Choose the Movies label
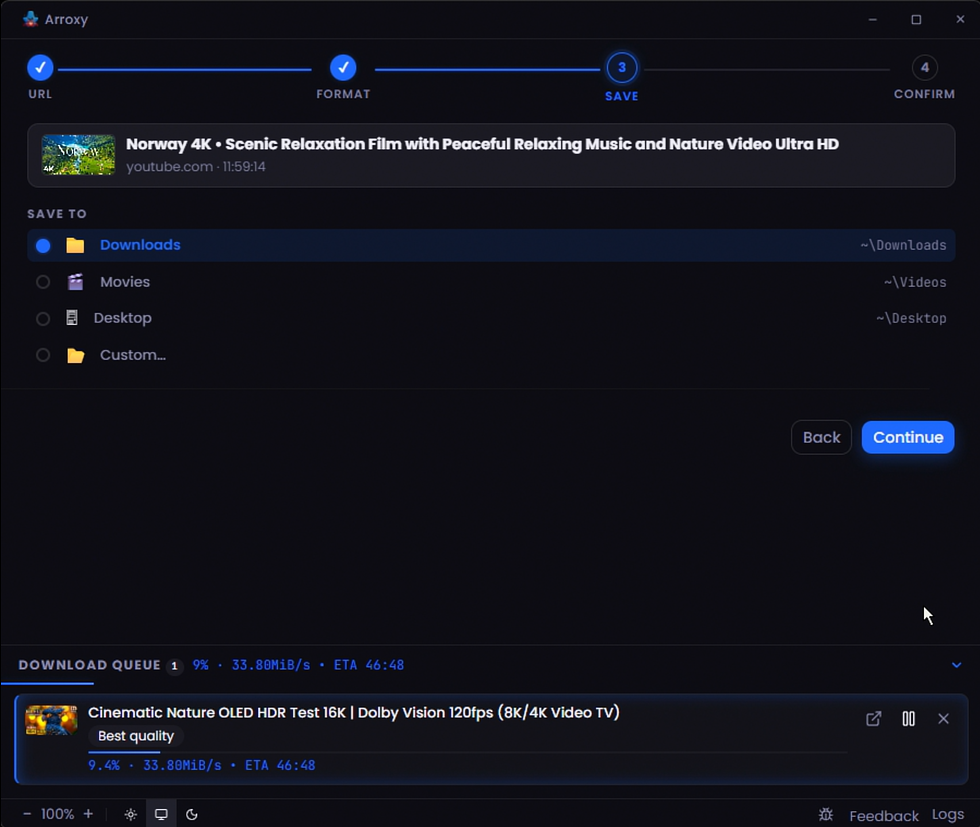Screen dimensions: 980x827 click(125, 282)
